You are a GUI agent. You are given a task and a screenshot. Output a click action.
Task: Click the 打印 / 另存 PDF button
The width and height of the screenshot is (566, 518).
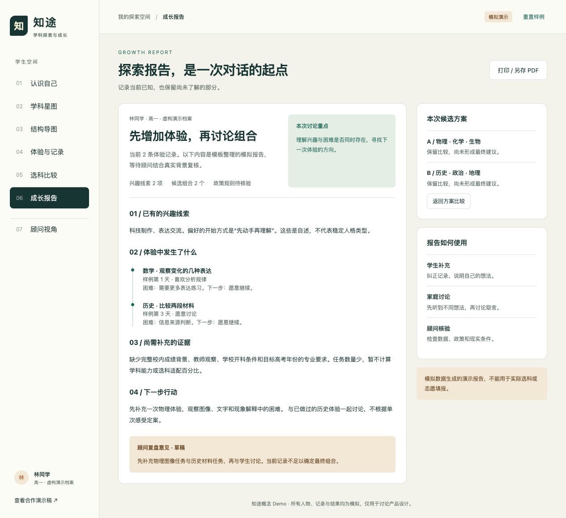click(x=518, y=70)
